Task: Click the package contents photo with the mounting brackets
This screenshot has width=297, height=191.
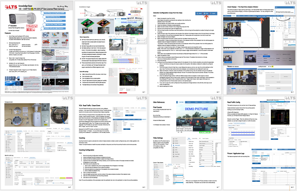Action: click(x=27, y=115)
